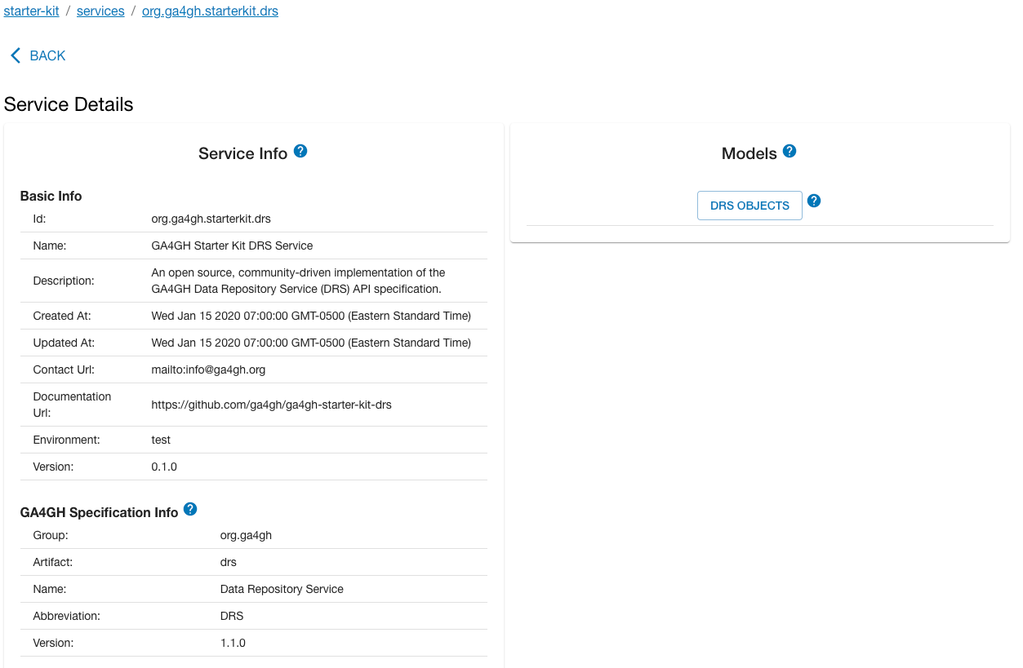Click the Abbreviation value DRS
1023x668 pixels.
pos(231,616)
